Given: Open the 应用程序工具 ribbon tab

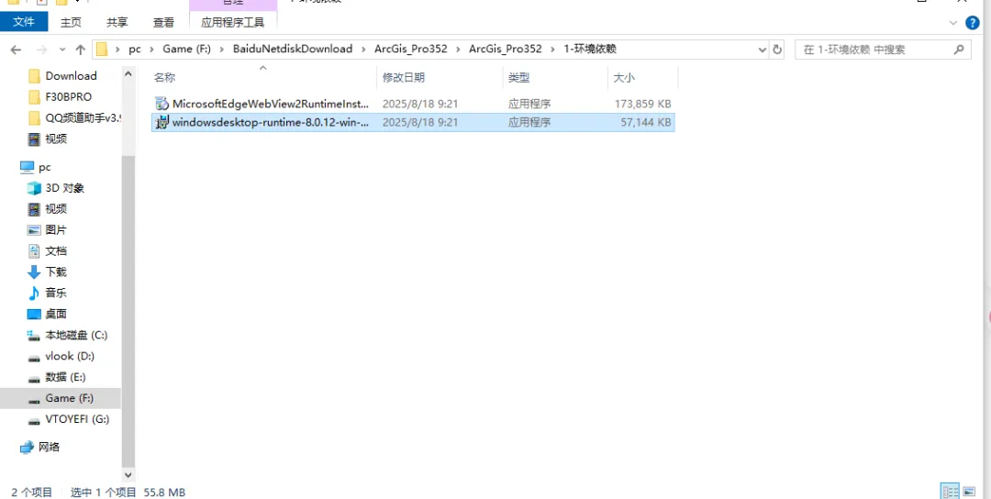Looking at the screenshot, I should (232, 22).
